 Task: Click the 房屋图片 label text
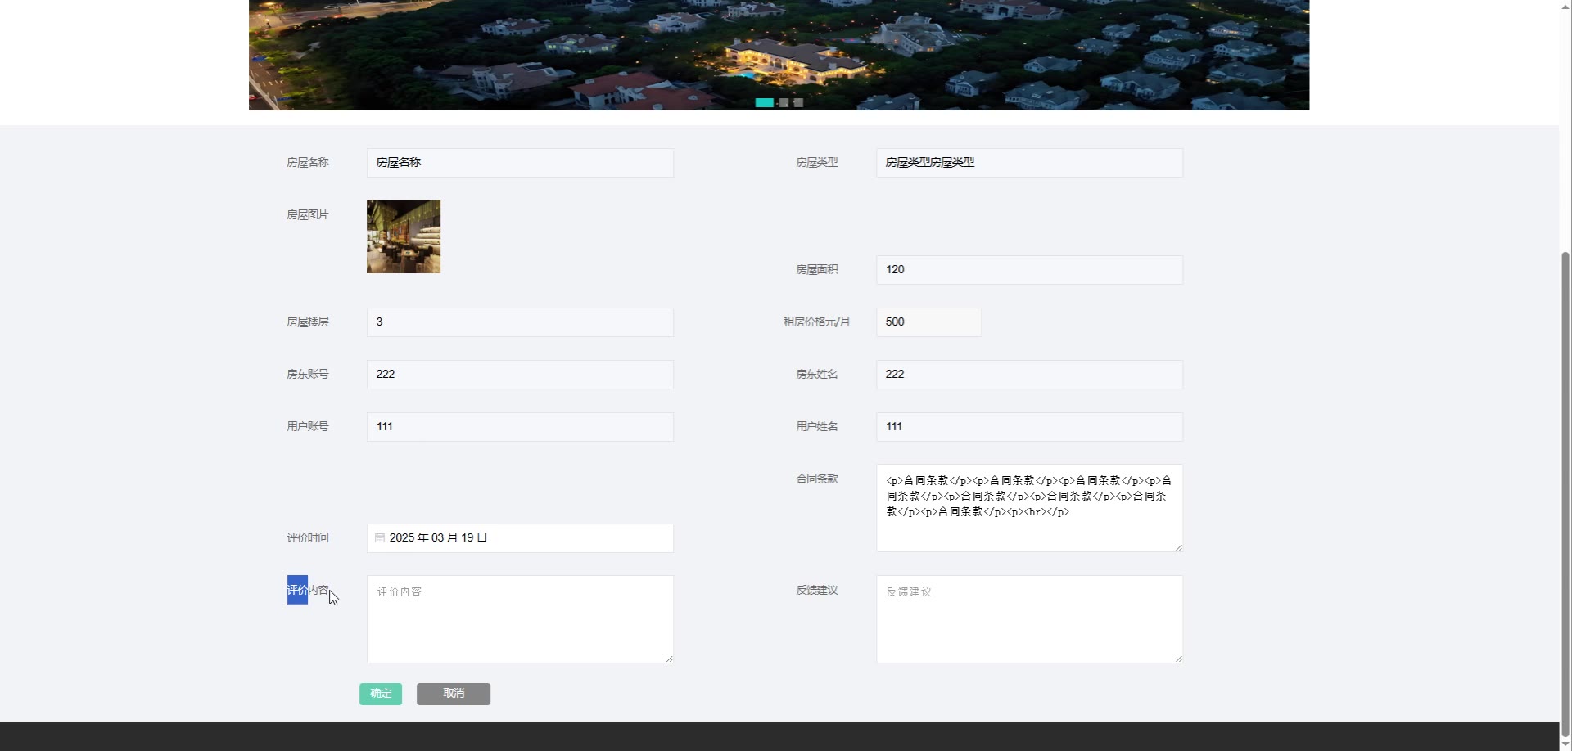(x=308, y=215)
